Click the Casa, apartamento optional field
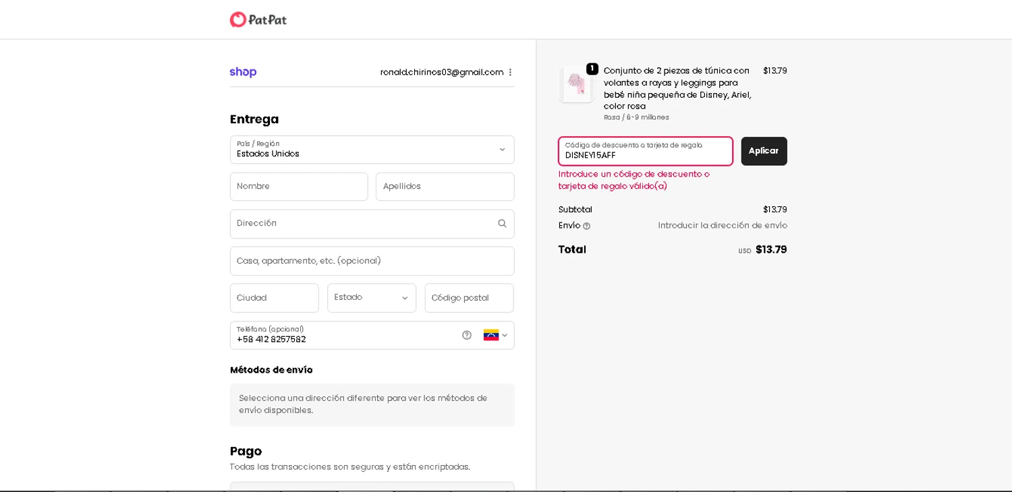Image resolution: width=1012 pixels, height=492 pixels. pos(372,261)
